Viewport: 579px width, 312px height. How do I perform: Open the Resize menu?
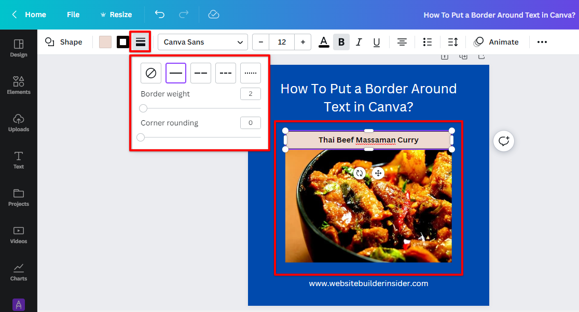(116, 15)
